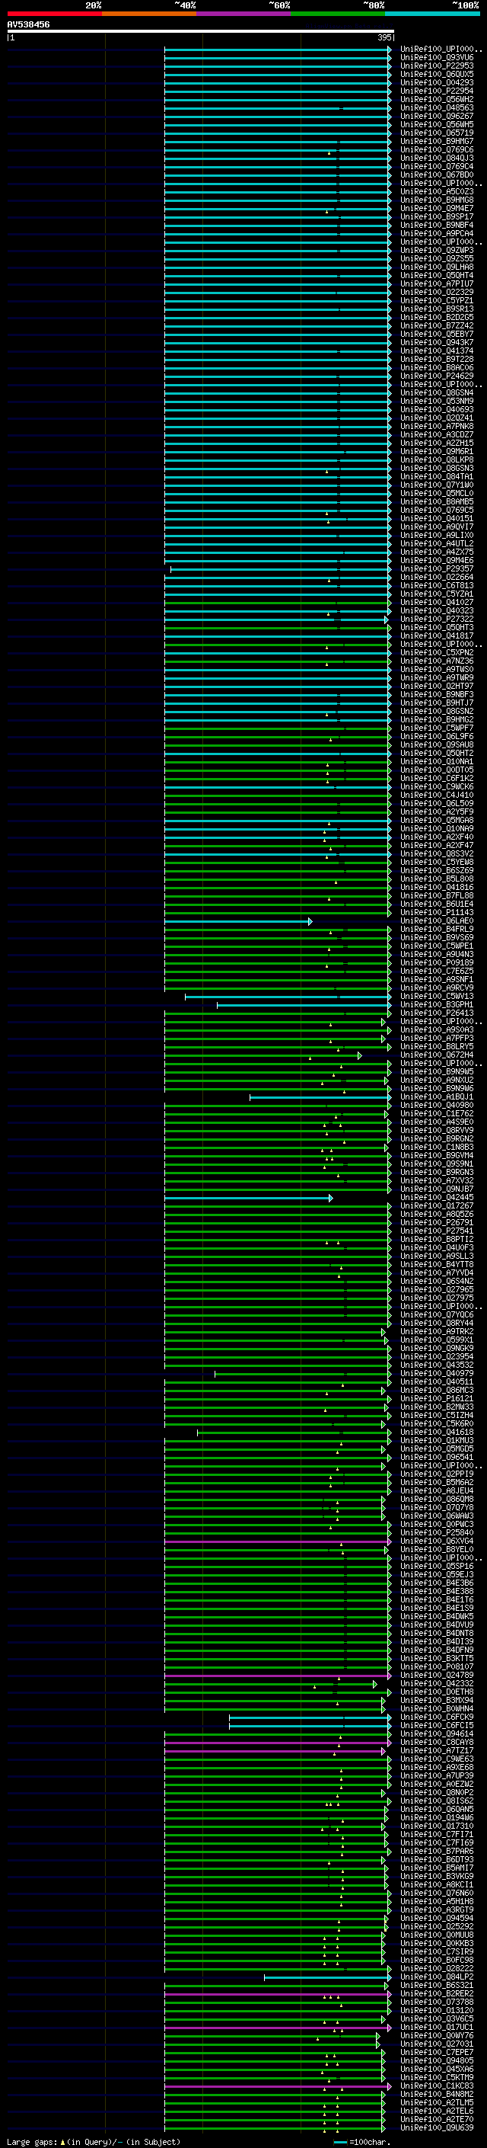Select the UniRef100_A9U4N3 label
The image size is (487, 2148).
point(437,954)
